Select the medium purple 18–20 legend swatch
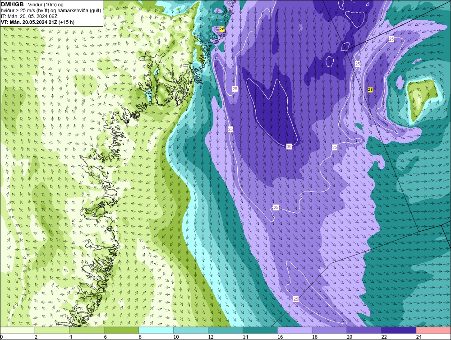 coord(329,330)
